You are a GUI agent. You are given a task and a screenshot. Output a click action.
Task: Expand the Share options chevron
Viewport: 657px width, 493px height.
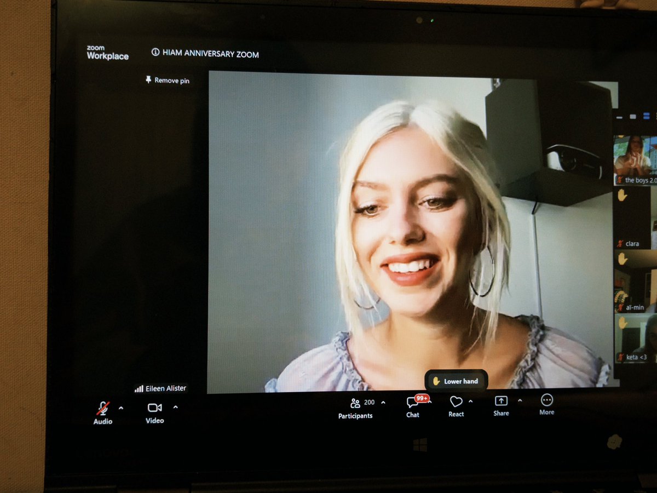point(520,400)
